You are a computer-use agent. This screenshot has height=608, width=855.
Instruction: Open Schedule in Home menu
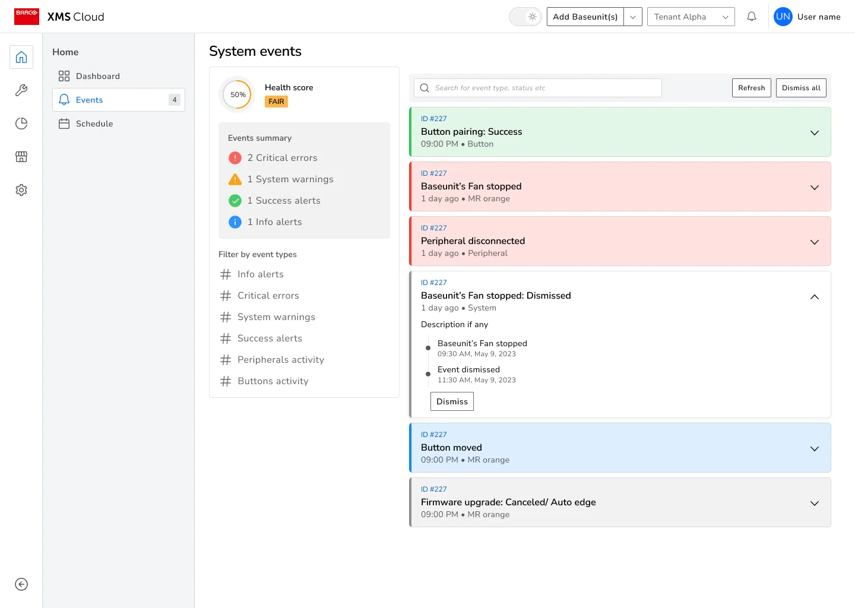[94, 123]
